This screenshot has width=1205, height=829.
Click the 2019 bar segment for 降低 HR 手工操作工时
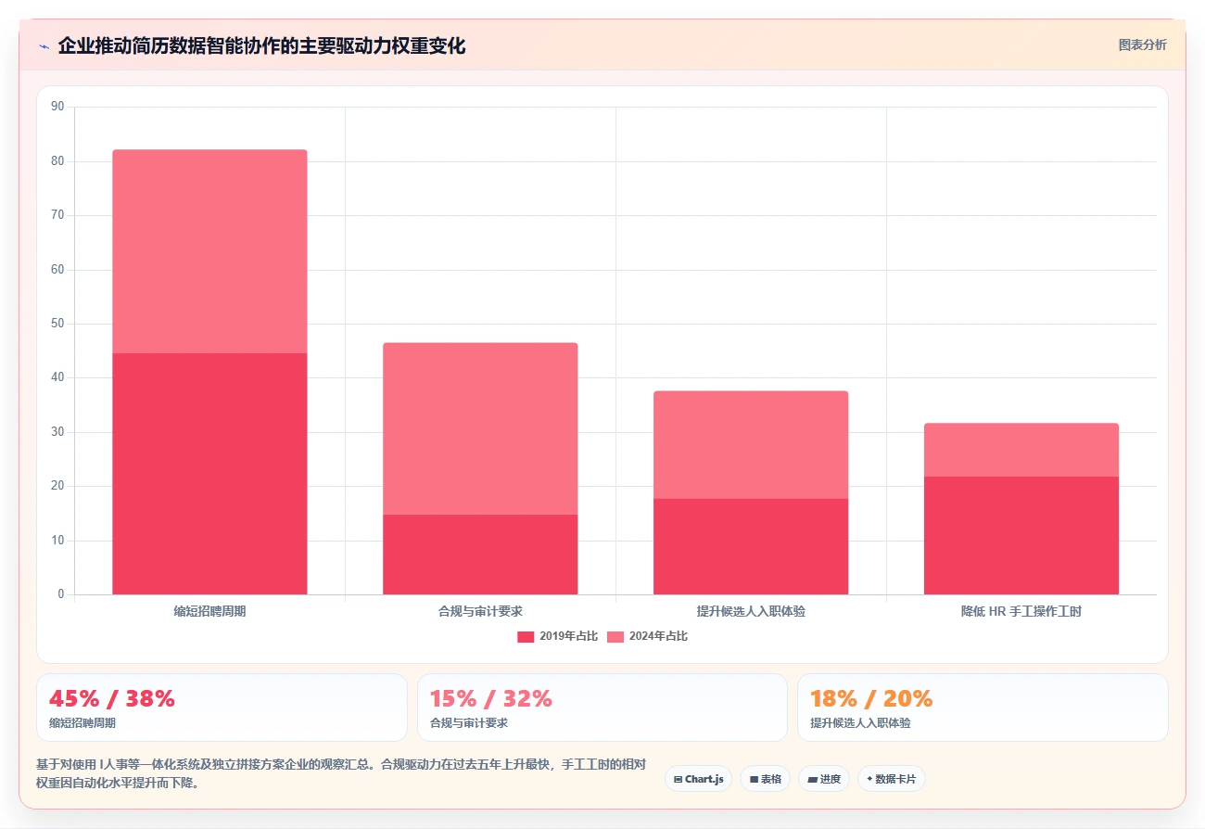pos(1021,535)
